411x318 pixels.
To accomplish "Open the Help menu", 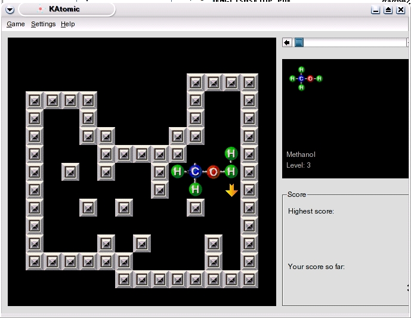I will [x=67, y=24].
